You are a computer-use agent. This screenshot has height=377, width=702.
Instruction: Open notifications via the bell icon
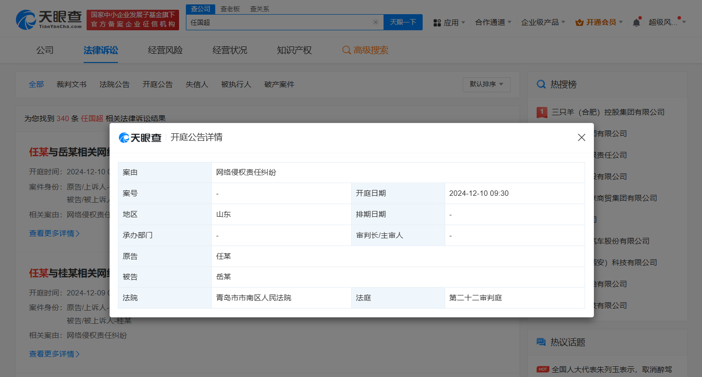coord(636,21)
